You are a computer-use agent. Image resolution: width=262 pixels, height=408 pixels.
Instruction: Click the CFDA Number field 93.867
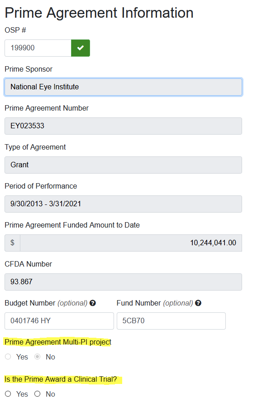coord(124,282)
